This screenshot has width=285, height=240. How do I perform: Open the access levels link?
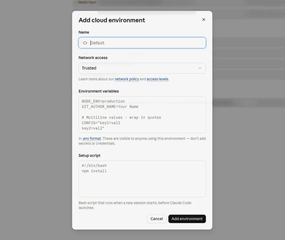point(157,79)
